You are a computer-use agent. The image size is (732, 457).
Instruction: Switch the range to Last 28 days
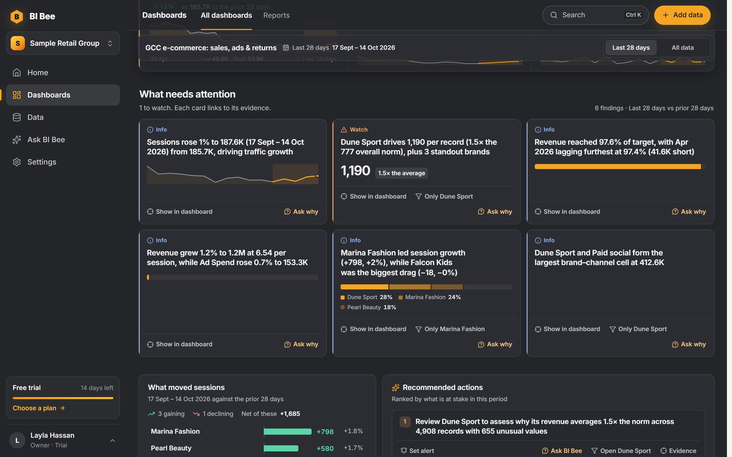click(631, 48)
